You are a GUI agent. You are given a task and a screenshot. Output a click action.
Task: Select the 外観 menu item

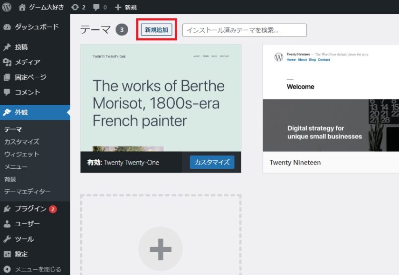35,112
